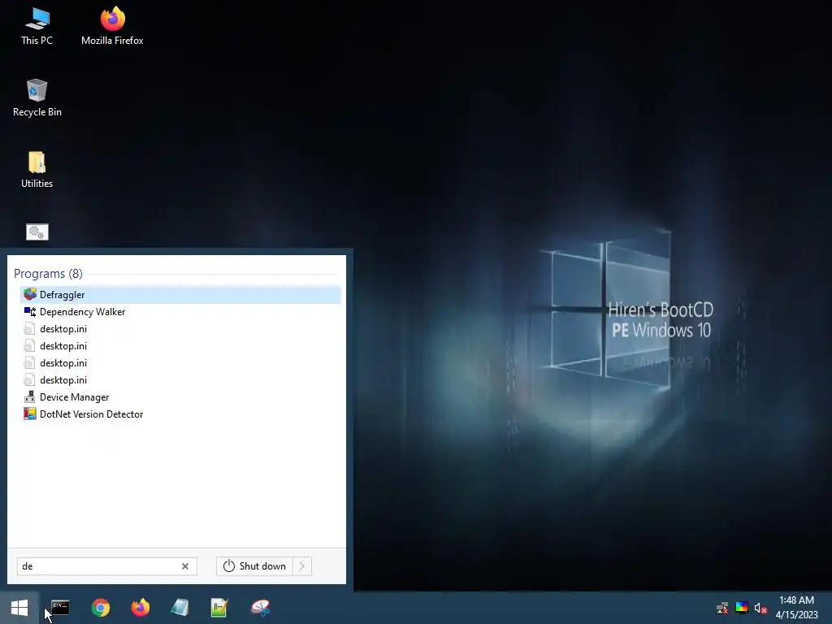Launch Firefox from the taskbar
This screenshot has height=624, width=832.
[x=140, y=608]
